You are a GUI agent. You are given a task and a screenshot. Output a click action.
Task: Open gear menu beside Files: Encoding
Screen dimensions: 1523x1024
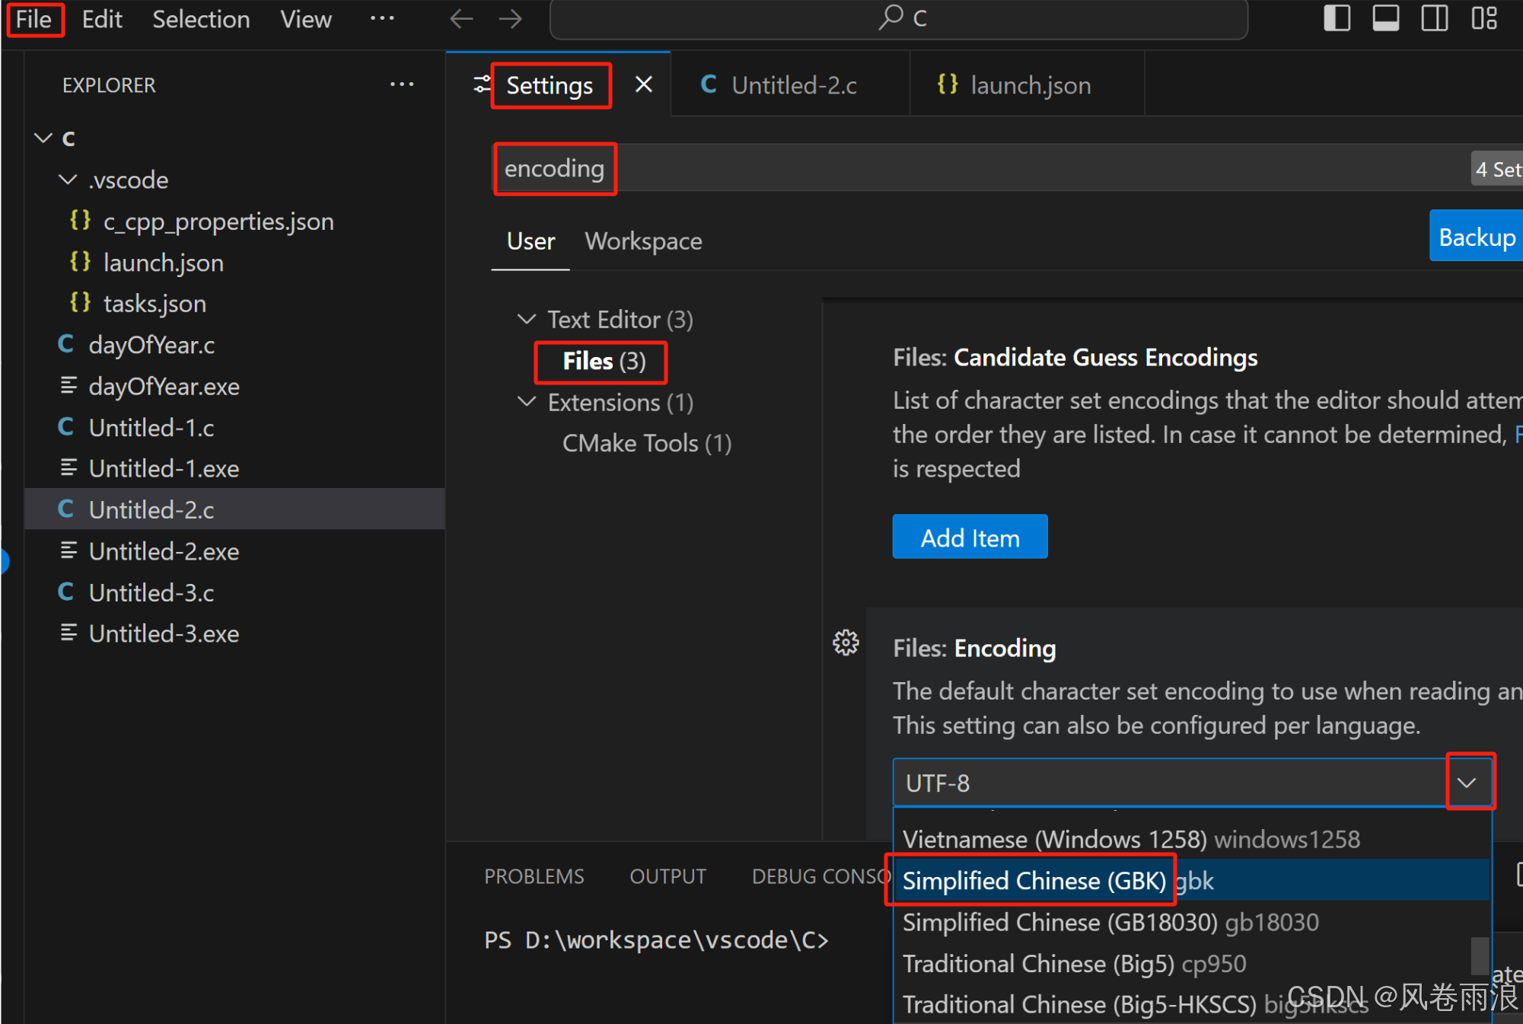[846, 643]
